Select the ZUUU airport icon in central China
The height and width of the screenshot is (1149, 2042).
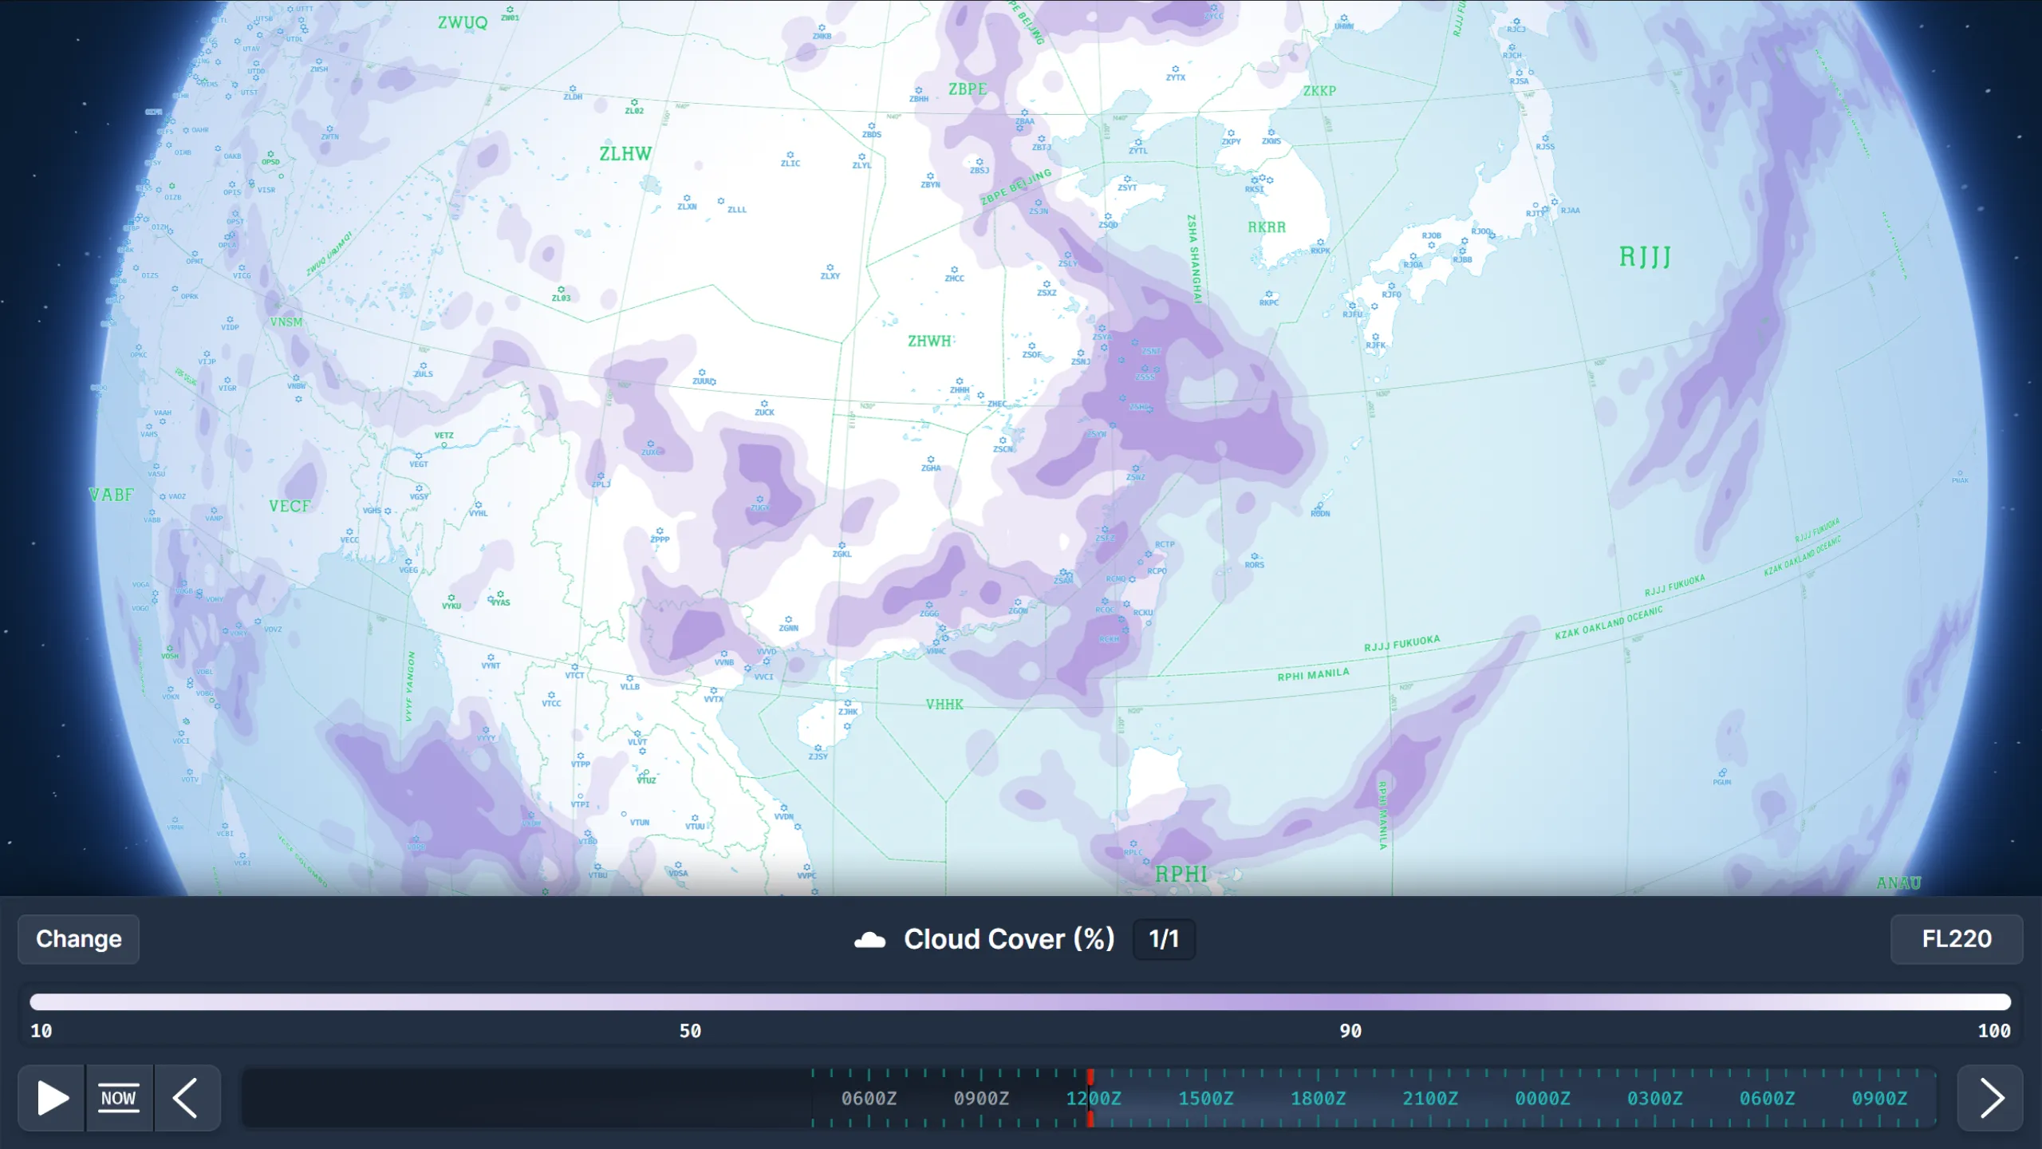pos(702,373)
